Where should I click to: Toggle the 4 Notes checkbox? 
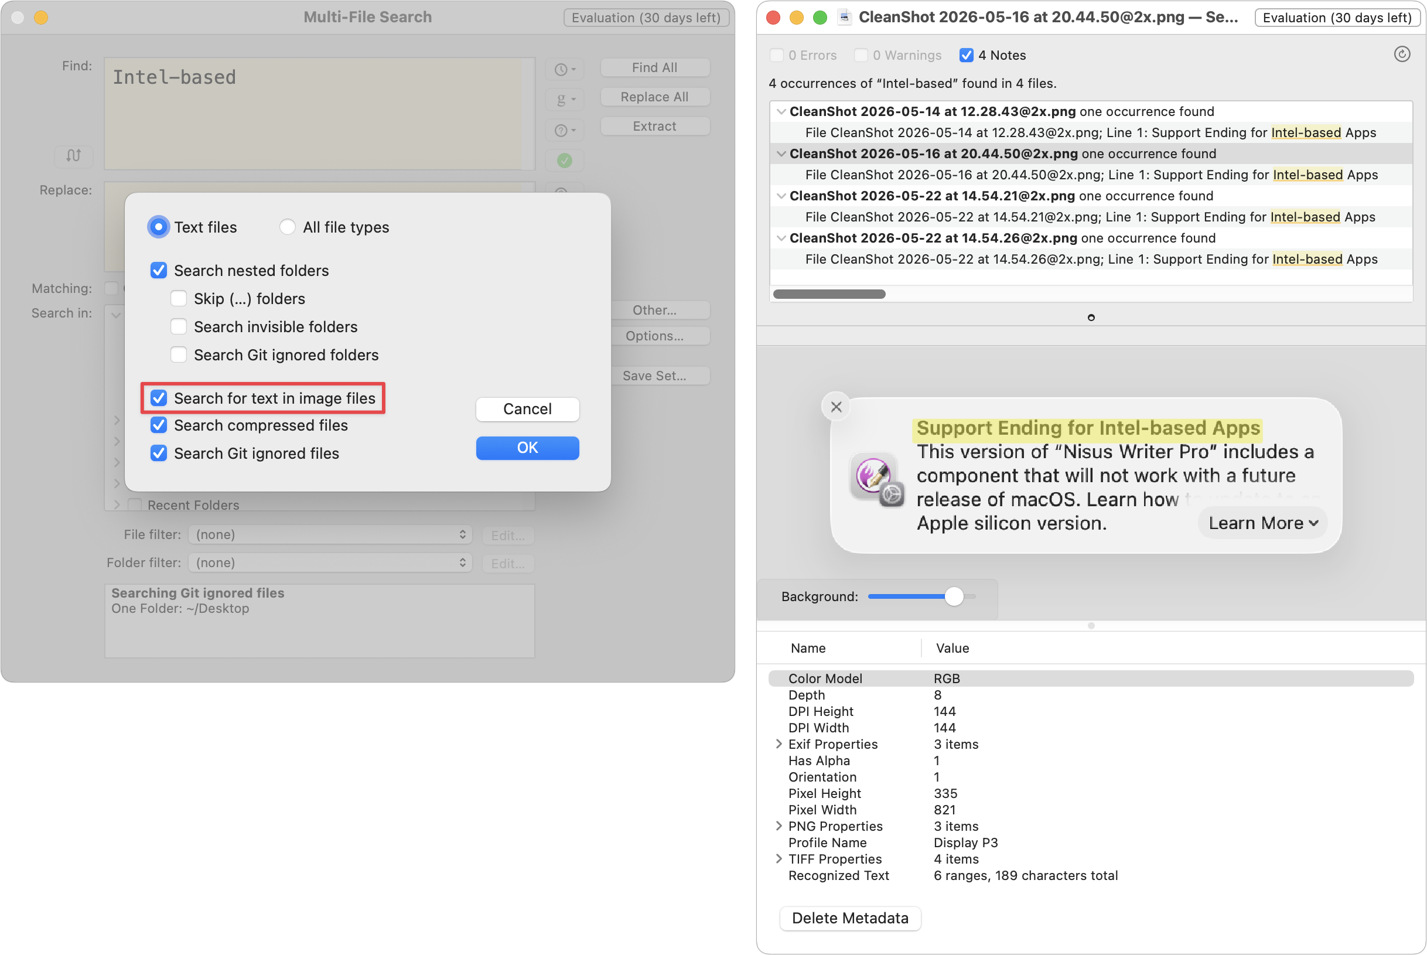(x=966, y=55)
